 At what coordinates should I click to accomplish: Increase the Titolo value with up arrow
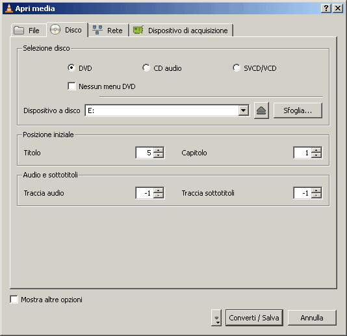point(159,150)
